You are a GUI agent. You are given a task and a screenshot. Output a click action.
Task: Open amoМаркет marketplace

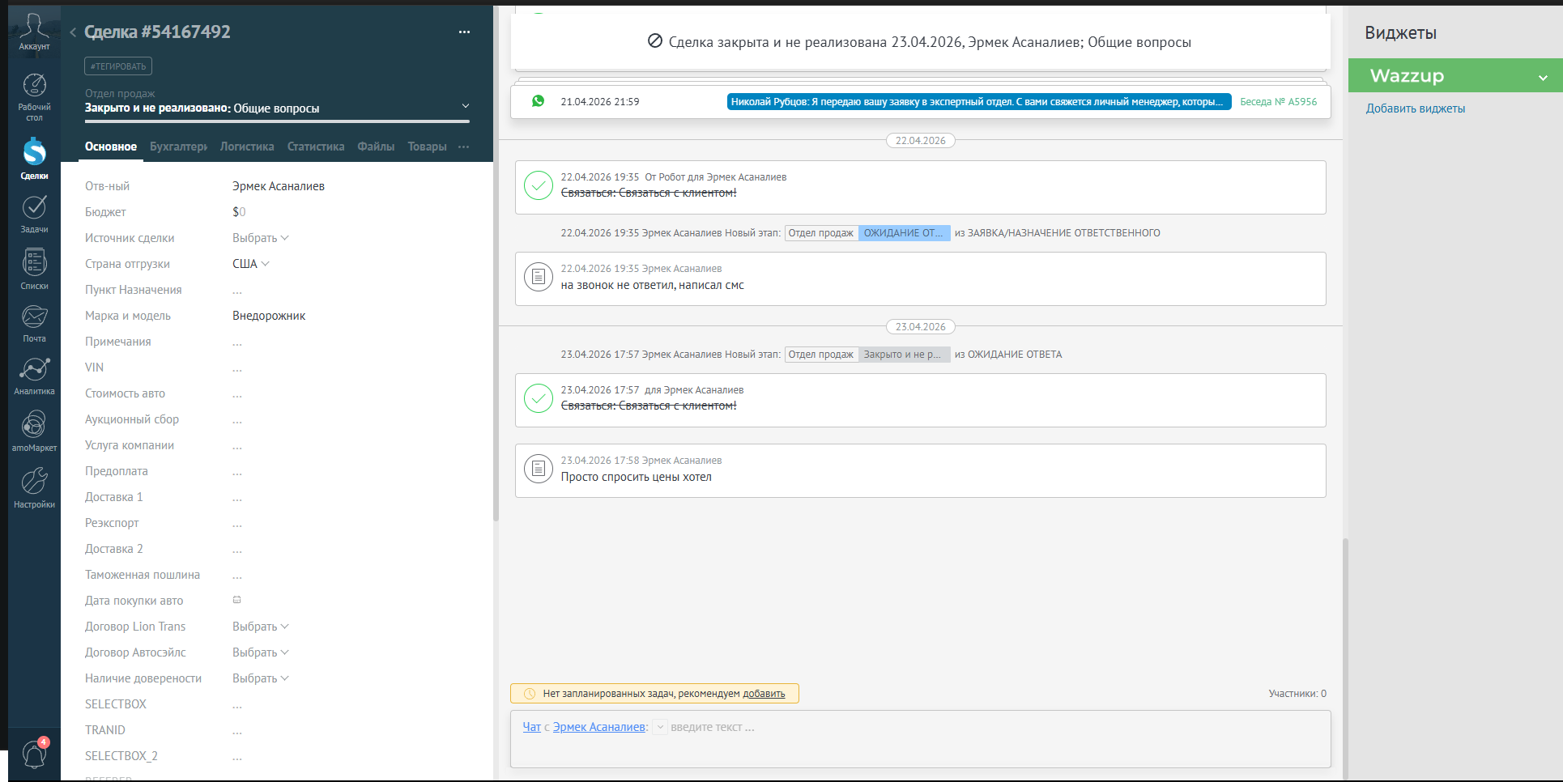(34, 431)
